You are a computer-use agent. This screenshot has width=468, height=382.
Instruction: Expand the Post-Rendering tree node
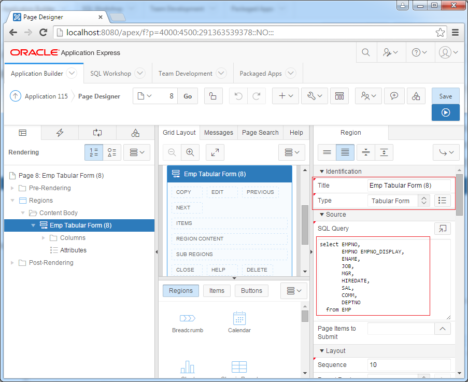tap(12, 263)
